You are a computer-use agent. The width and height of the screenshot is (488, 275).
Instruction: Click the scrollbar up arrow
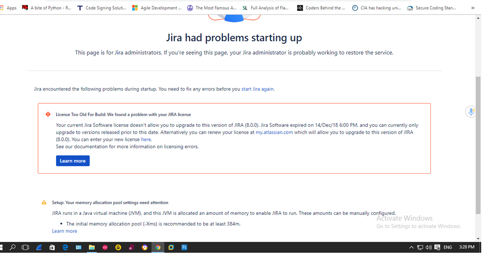point(478,18)
